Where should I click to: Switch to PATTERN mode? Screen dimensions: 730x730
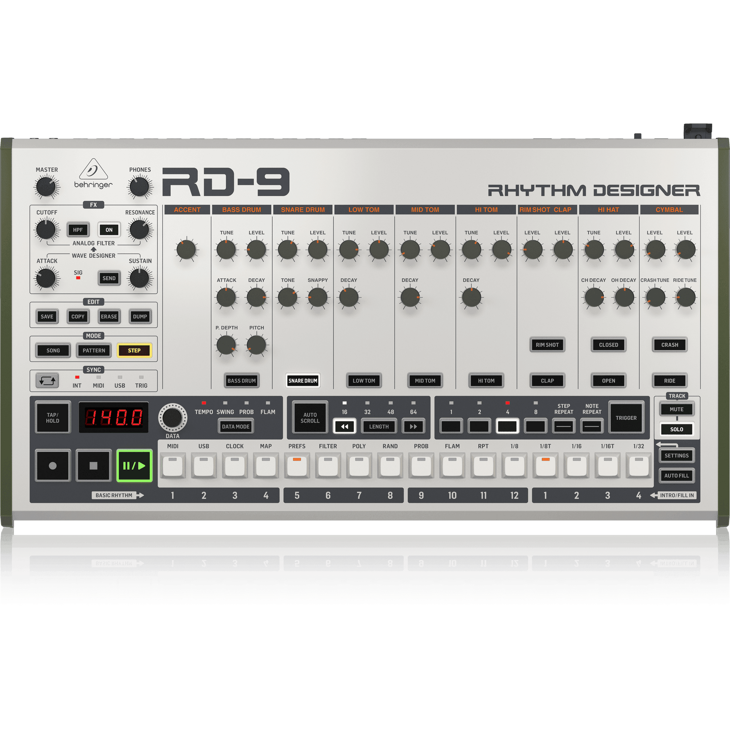pyautogui.click(x=93, y=350)
